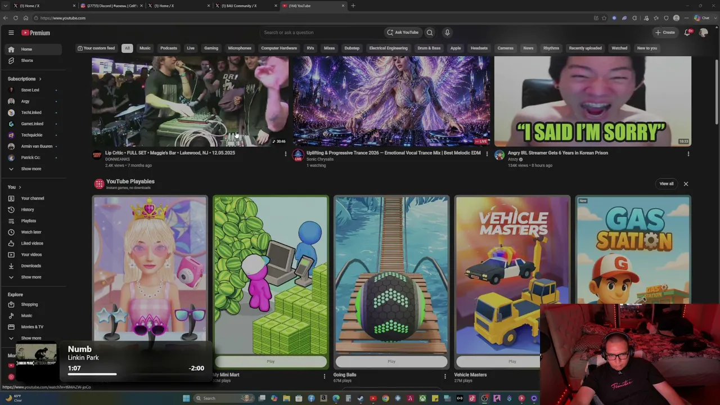Click the Create button
This screenshot has width=720, height=405.
pos(665,33)
